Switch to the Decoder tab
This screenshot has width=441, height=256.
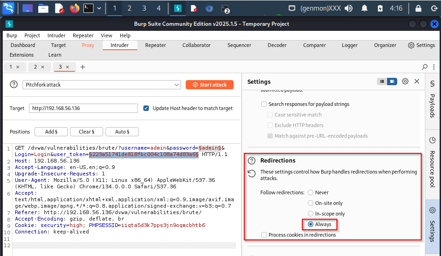click(x=277, y=45)
